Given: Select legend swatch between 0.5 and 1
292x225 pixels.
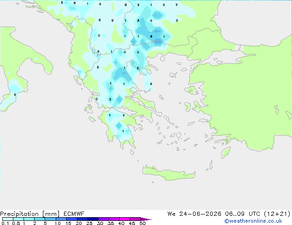Looking at the screenshot, I should (x=18, y=219).
